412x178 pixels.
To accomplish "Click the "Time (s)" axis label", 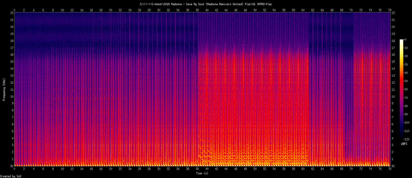I will (x=203, y=173).
